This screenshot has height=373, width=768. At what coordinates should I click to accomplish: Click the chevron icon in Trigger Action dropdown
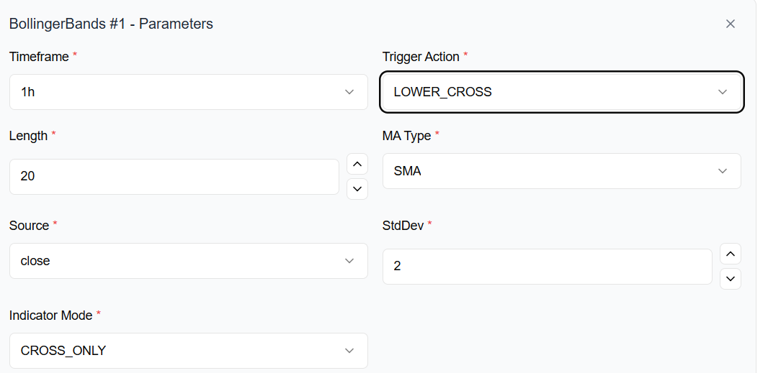723,92
